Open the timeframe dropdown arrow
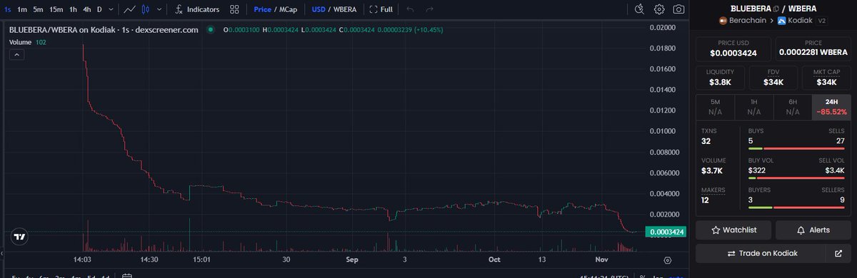857x278 pixels. tap(111, 9)
